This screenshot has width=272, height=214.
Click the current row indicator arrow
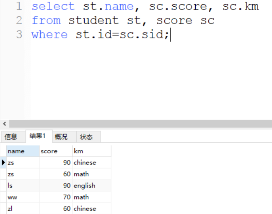pos(3,162)
